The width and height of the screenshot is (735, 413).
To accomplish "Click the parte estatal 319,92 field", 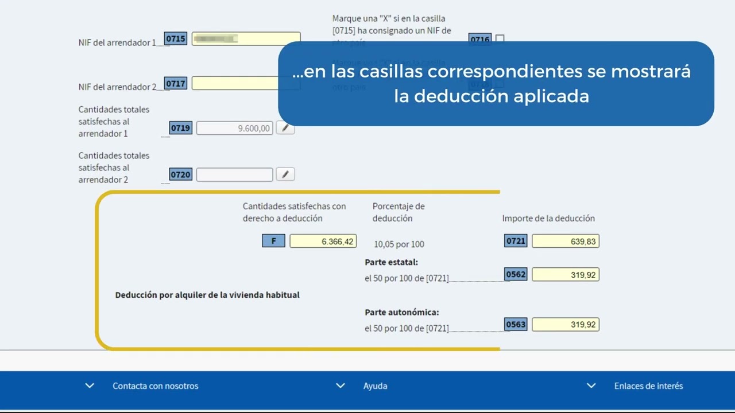I will point(565,275).
